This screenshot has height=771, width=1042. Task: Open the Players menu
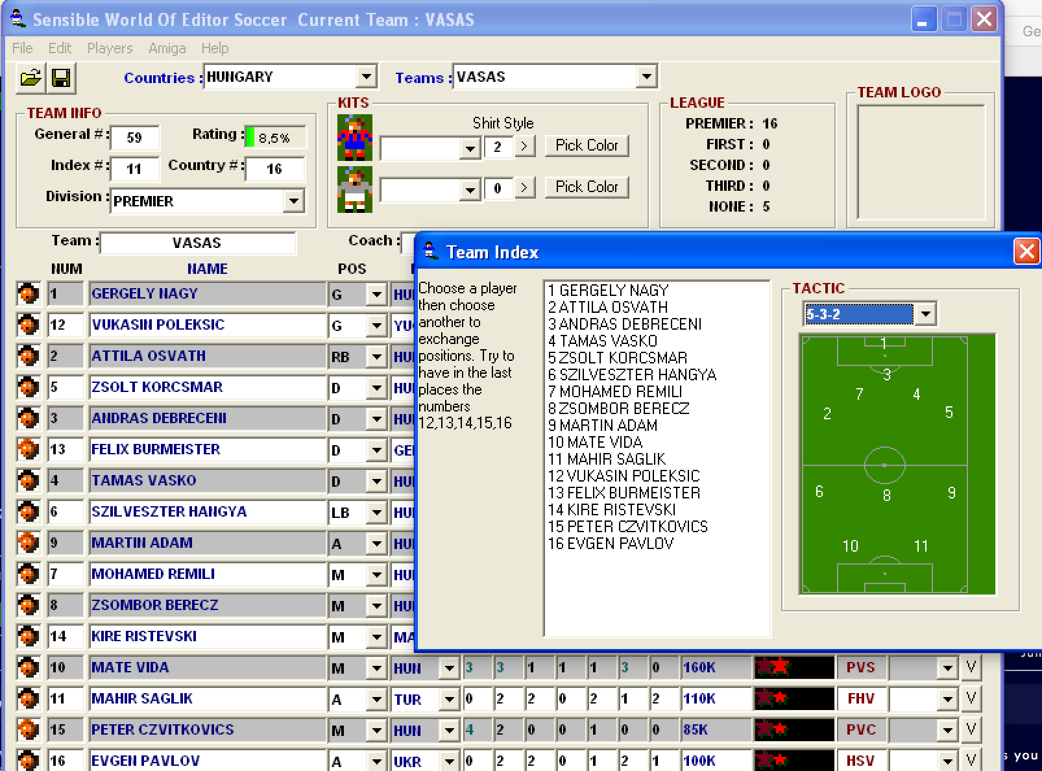point(110,48)
